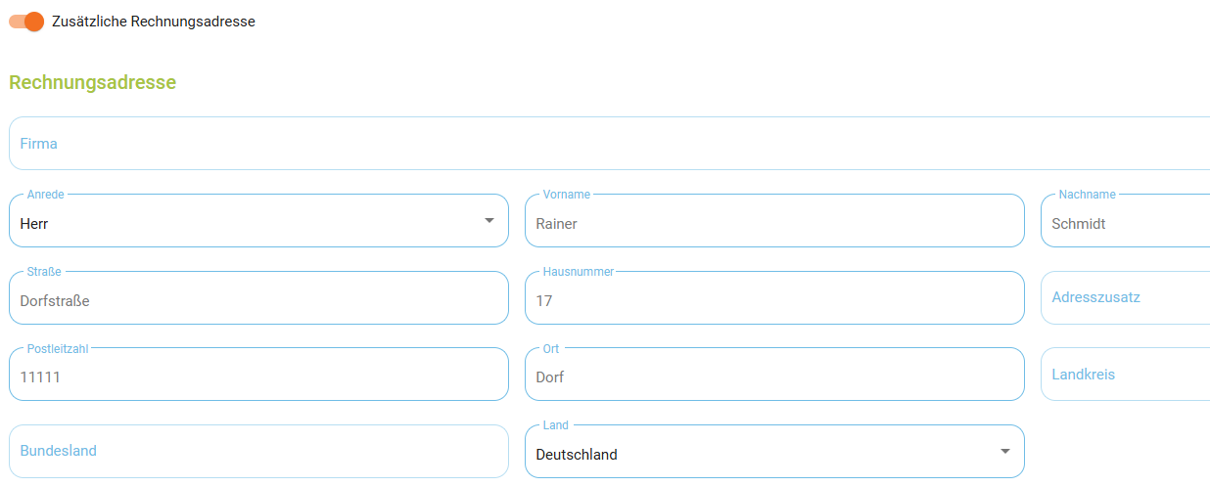Click into the Vorname field with 'Rainer'
The height and width of the screenshot is (487, 1210).
(x=774, y=220)
